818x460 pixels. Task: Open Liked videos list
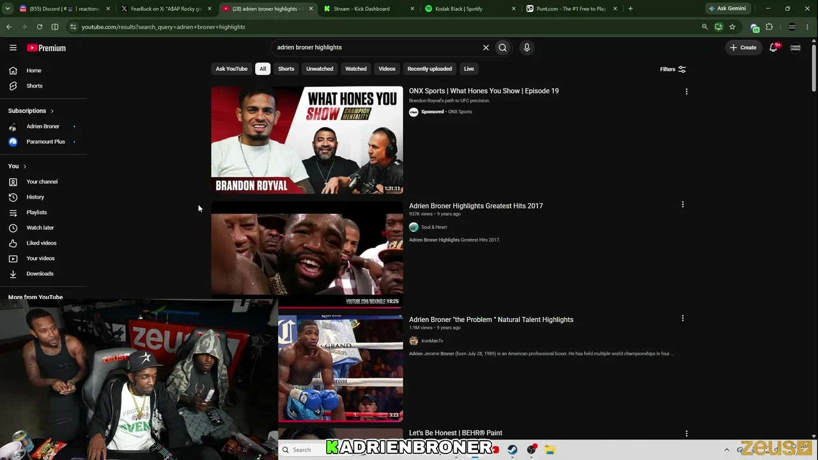coord(41,243)
